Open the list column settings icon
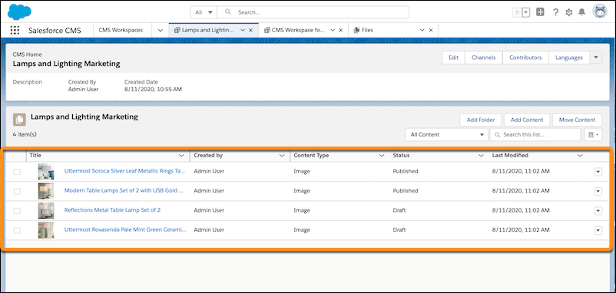 (x=593, y=134)
